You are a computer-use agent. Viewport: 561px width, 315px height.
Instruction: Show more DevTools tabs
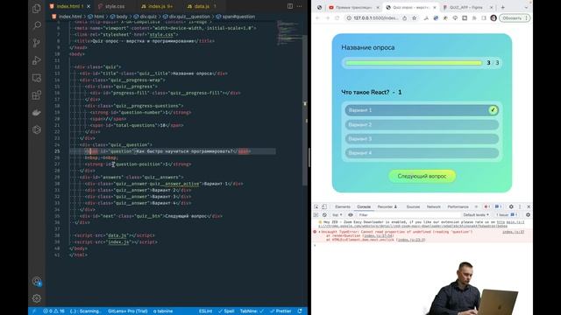click(476, 206)
